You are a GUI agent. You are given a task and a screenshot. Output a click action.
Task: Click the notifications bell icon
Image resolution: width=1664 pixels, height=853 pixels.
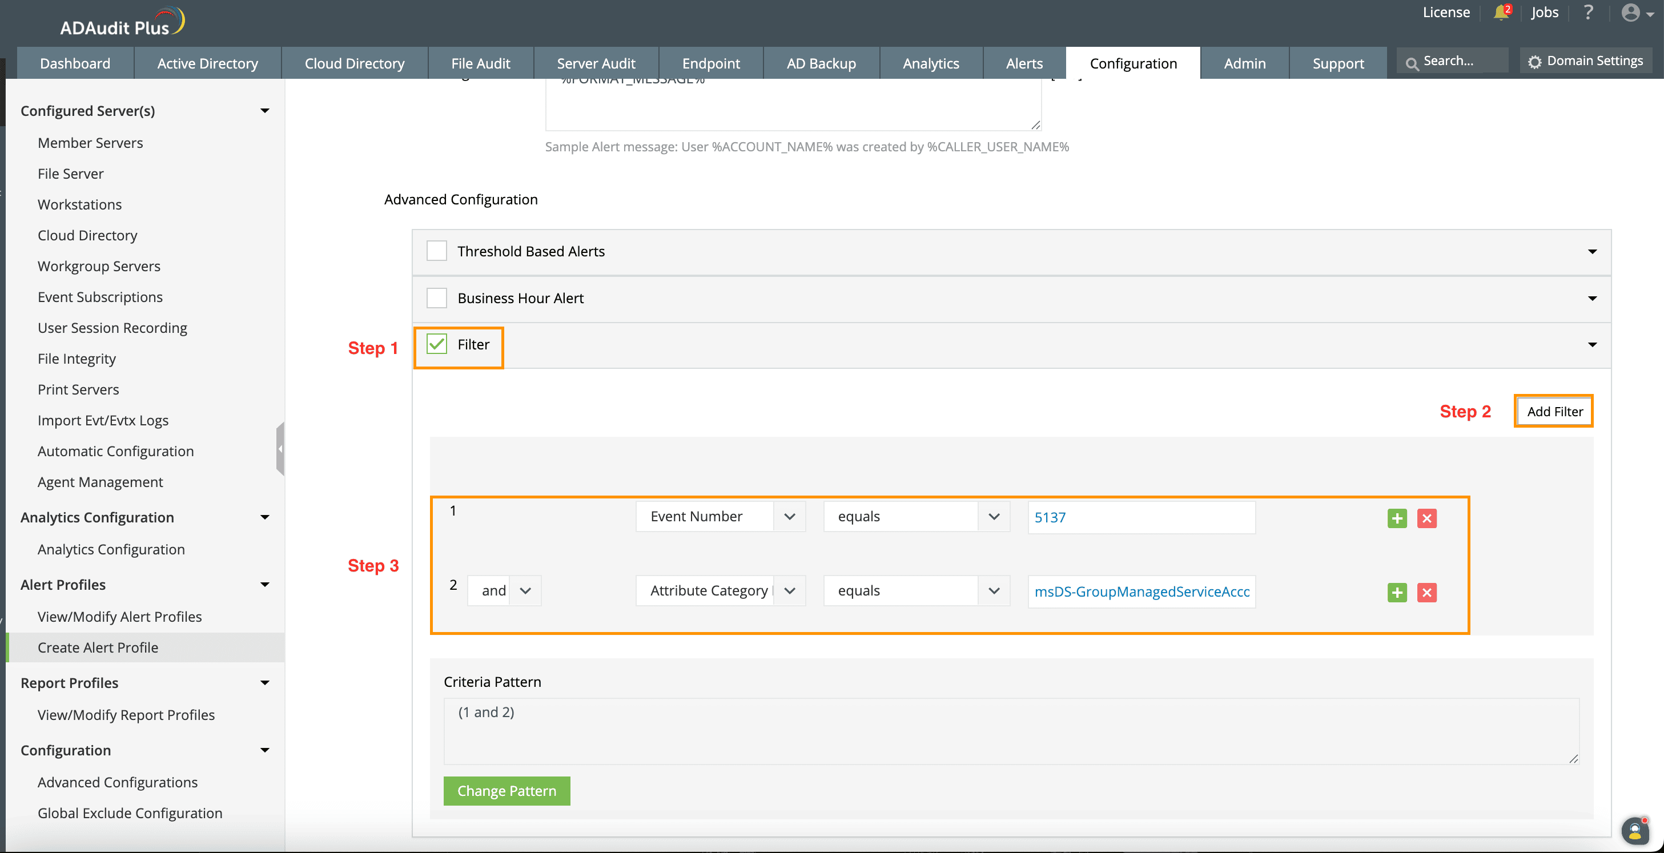pos(1501,13)
